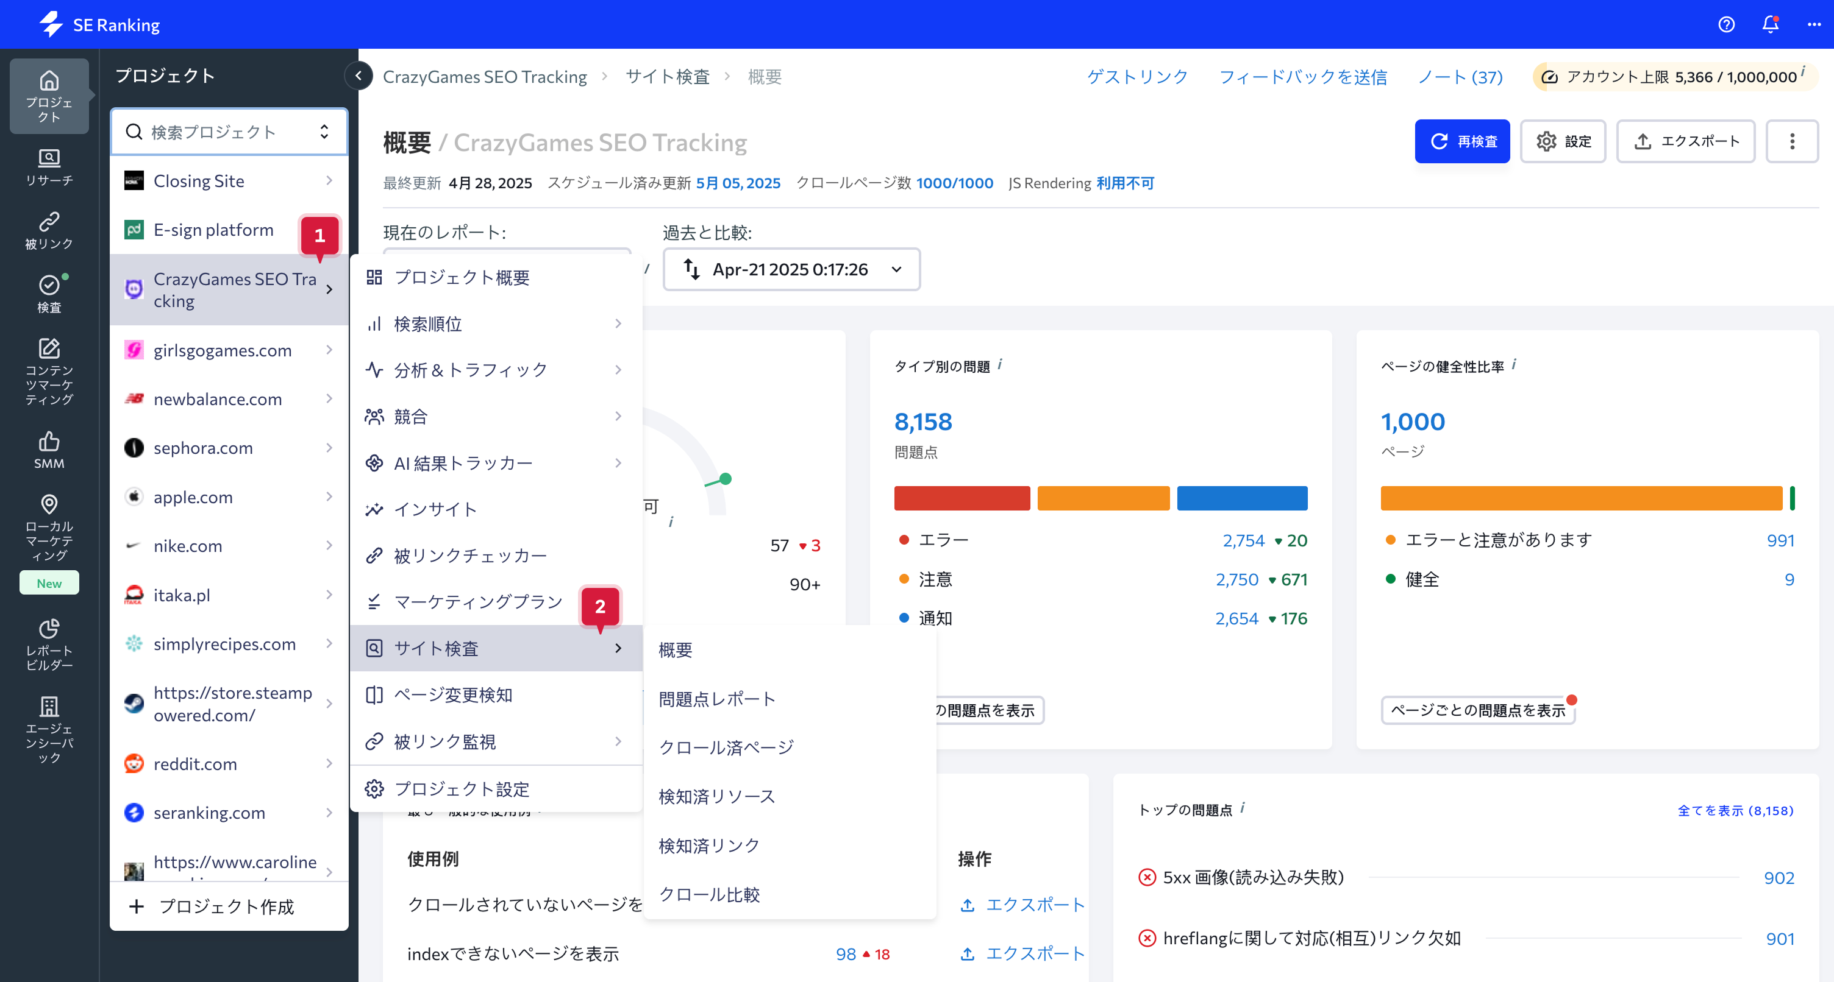
Task: Click the sort arrows in project search box
Action: (x=324, y=132)
